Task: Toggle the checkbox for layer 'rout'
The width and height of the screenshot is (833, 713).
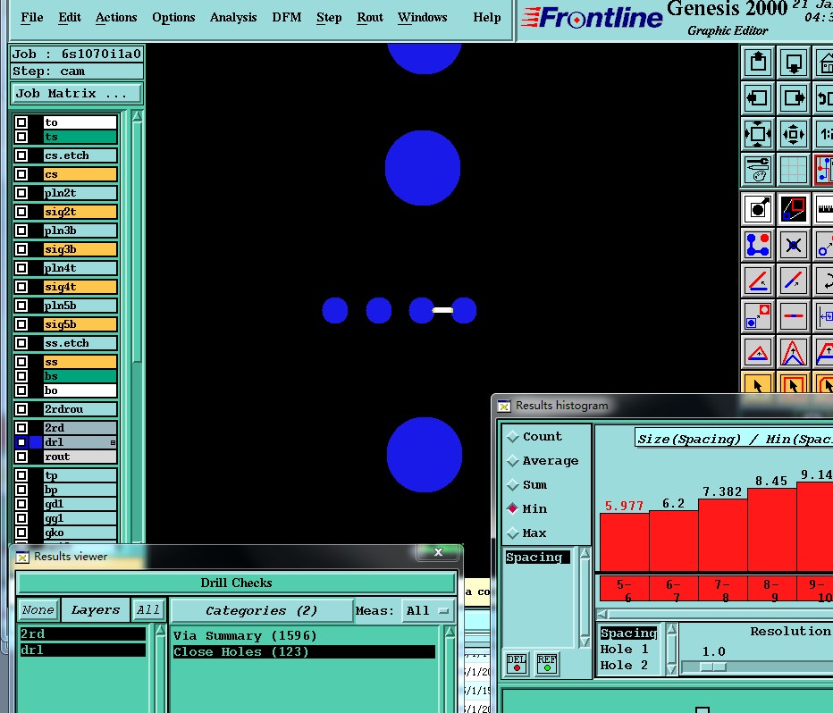Action: 21,457
